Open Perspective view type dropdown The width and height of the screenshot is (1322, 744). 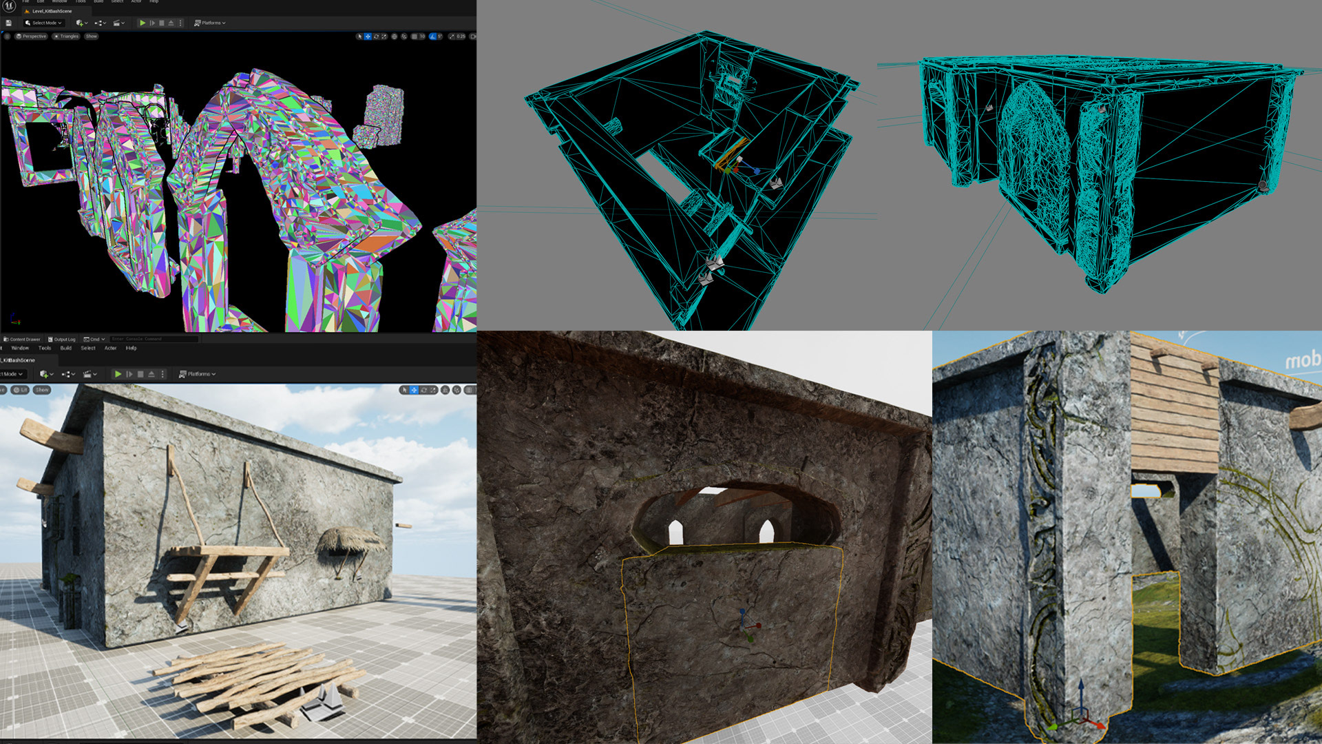(x=31, y=37)
